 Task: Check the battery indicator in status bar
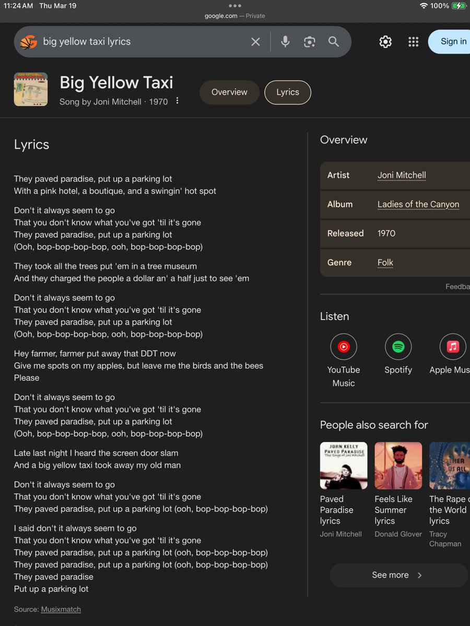click(459, 6)
